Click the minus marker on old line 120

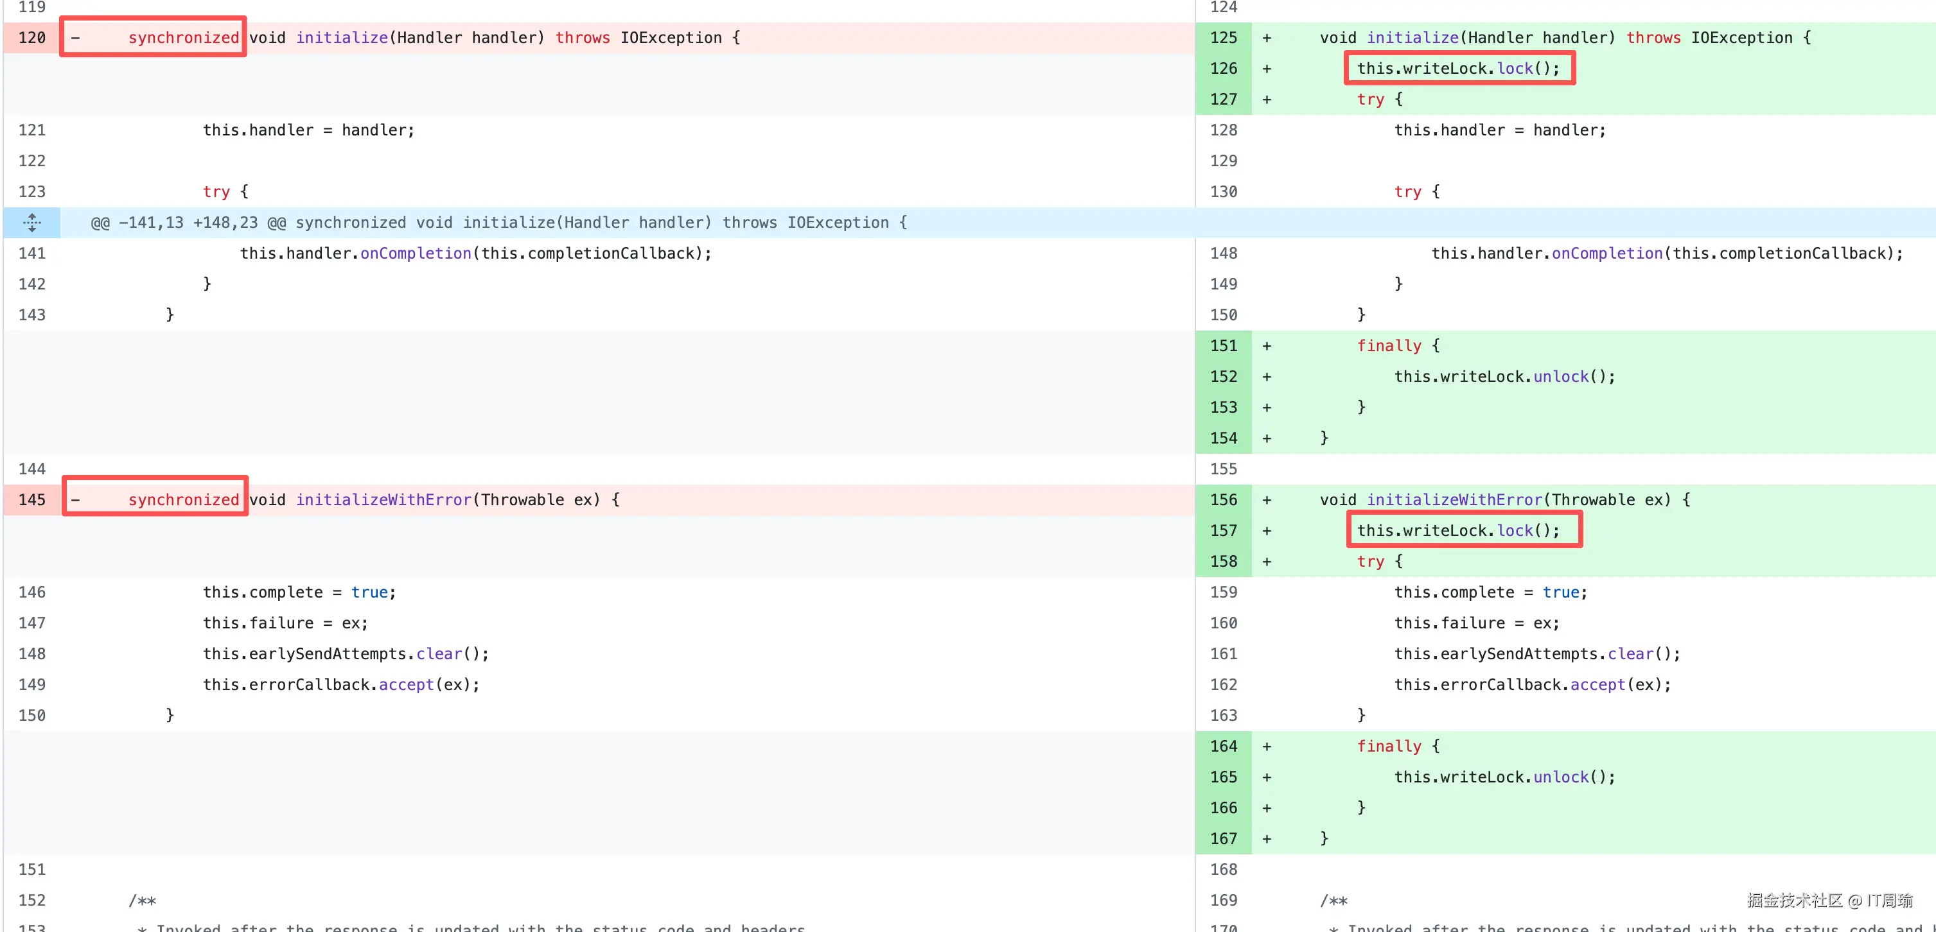point(75,38)
